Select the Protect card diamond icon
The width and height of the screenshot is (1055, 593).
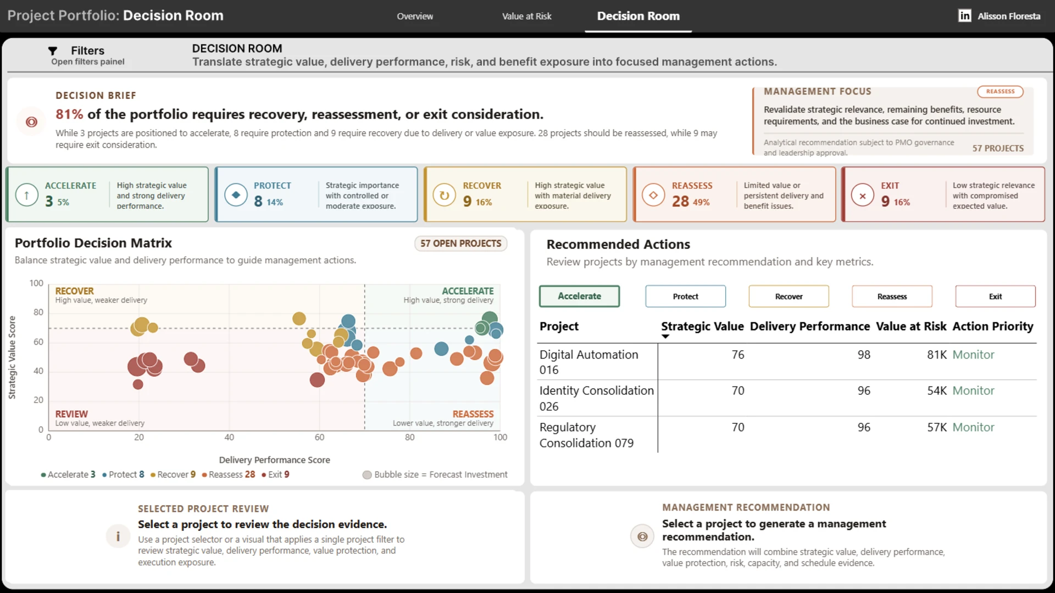236,195
